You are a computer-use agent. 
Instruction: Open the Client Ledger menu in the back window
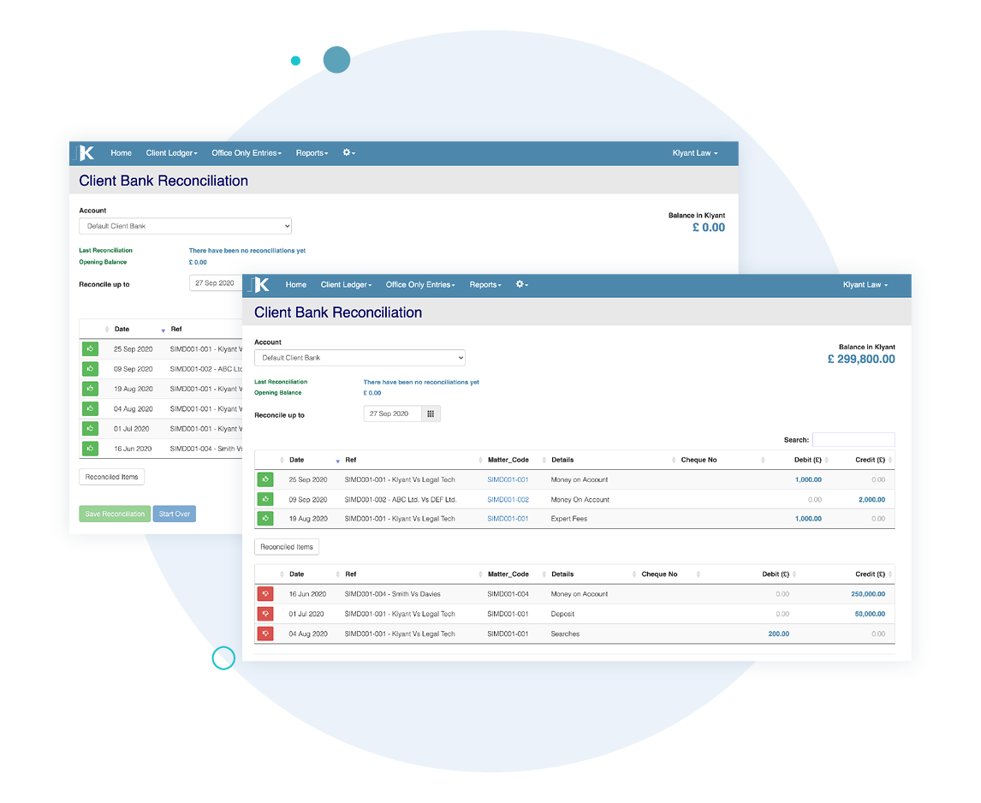click(x=171, y=153)
